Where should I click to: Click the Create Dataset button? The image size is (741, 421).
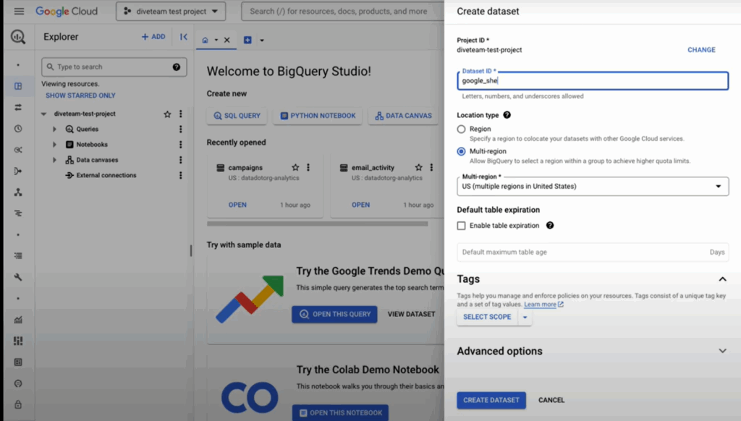click(x=491, y=400)
